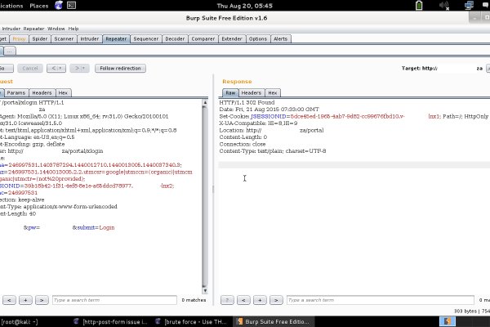Click the '<' previous-match button under the response
Screen dimensions: 490x327
click(x=243, y=300)
